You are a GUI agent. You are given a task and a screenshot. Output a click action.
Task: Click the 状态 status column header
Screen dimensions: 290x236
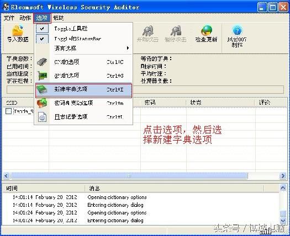tap(220, 103)
